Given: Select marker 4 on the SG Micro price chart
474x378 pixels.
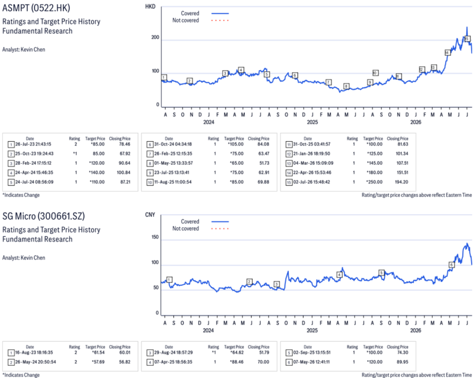Looking at the screenshot, I should [x=340, y=275].
